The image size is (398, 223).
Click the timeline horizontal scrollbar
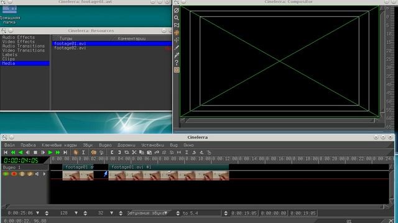195,206
